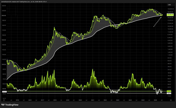Click the 2023 label on the time axis
Image resolution: width=176 pixels, height=108 pixels.
click(118, 100)
